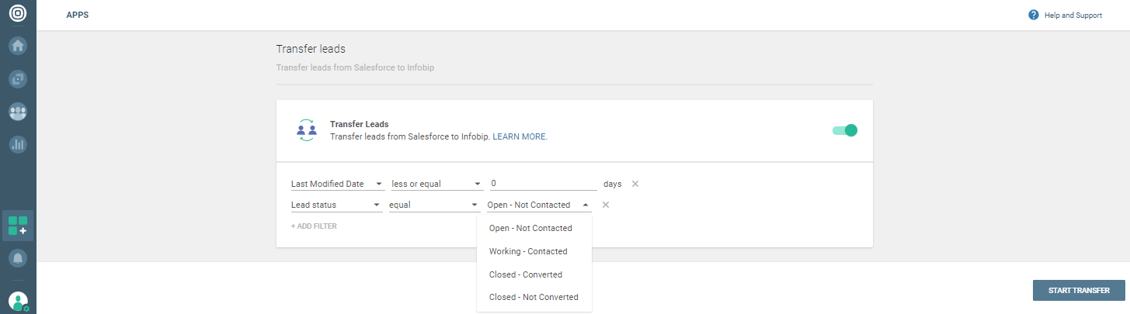Click the Infobip logo icon
This screenshot has width=1130, height=314.
click(x=18, y=14)
